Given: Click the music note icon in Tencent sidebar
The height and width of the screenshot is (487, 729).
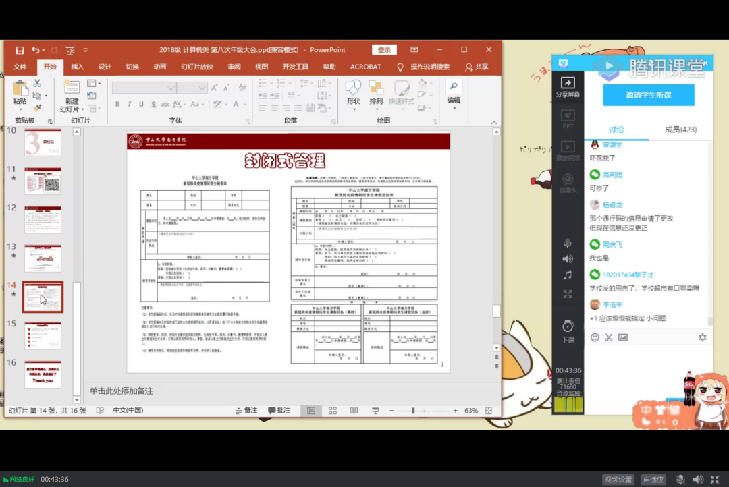Looking at the screenshot, I should tap(568, 275).
